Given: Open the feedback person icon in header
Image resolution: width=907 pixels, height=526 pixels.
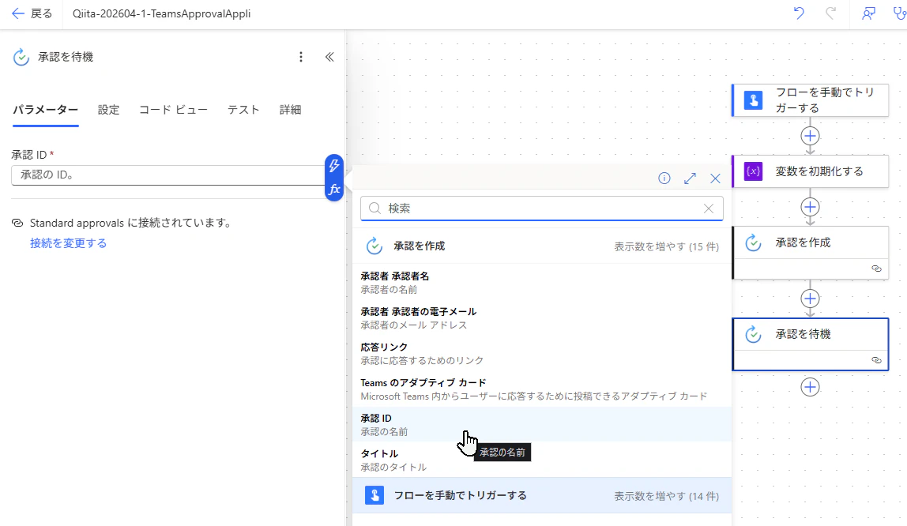Looking at the screenshot, I should (868, 13).
